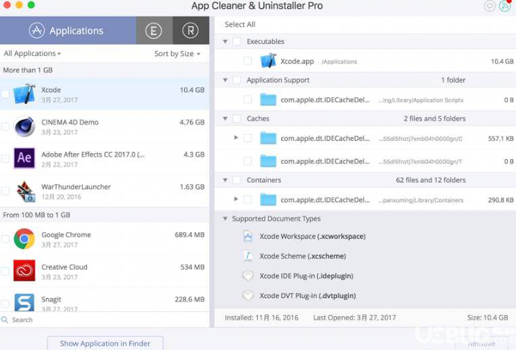Viewport: 516px width, 350px height.
Task: Click the Adobe After Effects icon
Action: pos(24,158)
